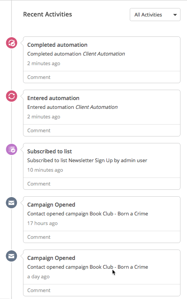Image resolution: width=187 pixels, height=299 pixels.
Task: Click the All Activities dropdown arrow
Action: (x=175, y=15)
